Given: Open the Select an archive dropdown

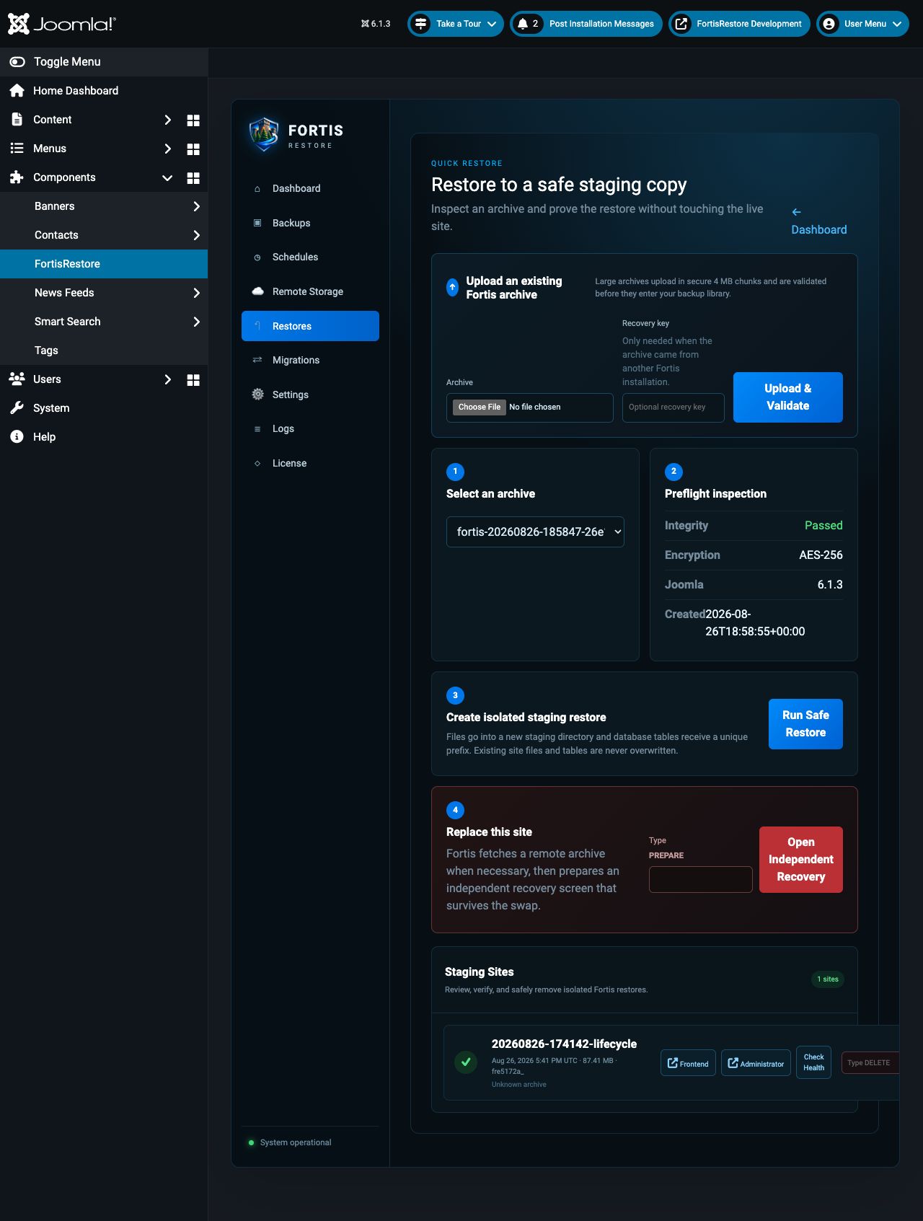Looking at the screenshot, I should coord(535,532).
